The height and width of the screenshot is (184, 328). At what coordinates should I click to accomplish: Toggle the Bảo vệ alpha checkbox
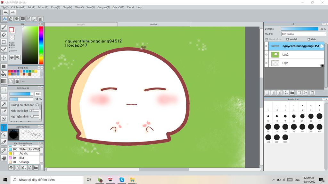coord(266,39)
